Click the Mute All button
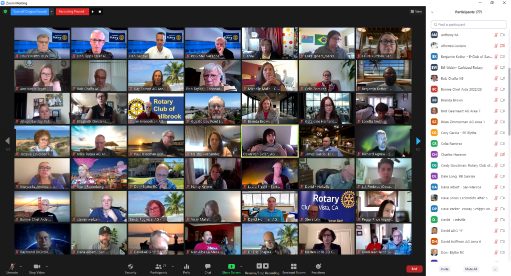The height and width of the screenshot is (276, 511). (x=471, y=269)
